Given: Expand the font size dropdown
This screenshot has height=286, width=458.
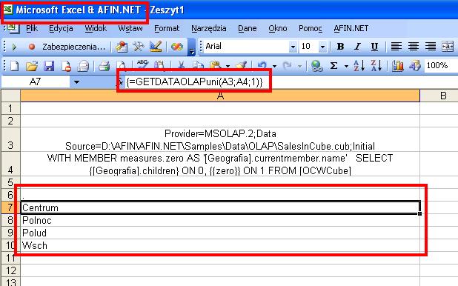Looking at the screenshot, I should (x=322, y=47).
